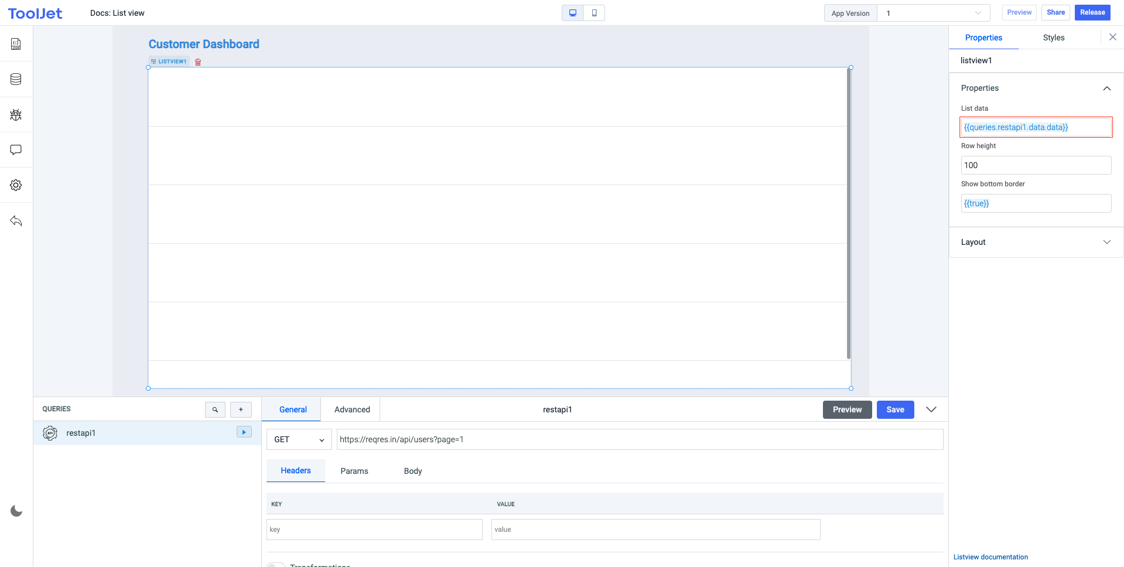The height and width of the screenshot is (567, 1124).
Task: Click the back arrow icon in sidebar
Action: [x=16, y=221]
